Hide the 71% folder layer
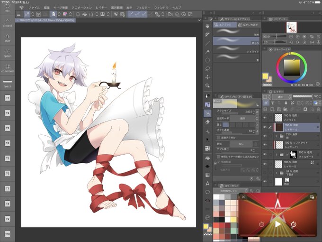The image size is (322, 242). (265, 136)
